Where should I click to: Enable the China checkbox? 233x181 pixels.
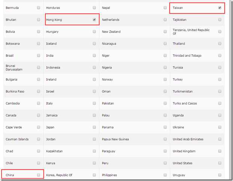click(x=39, y=175)
